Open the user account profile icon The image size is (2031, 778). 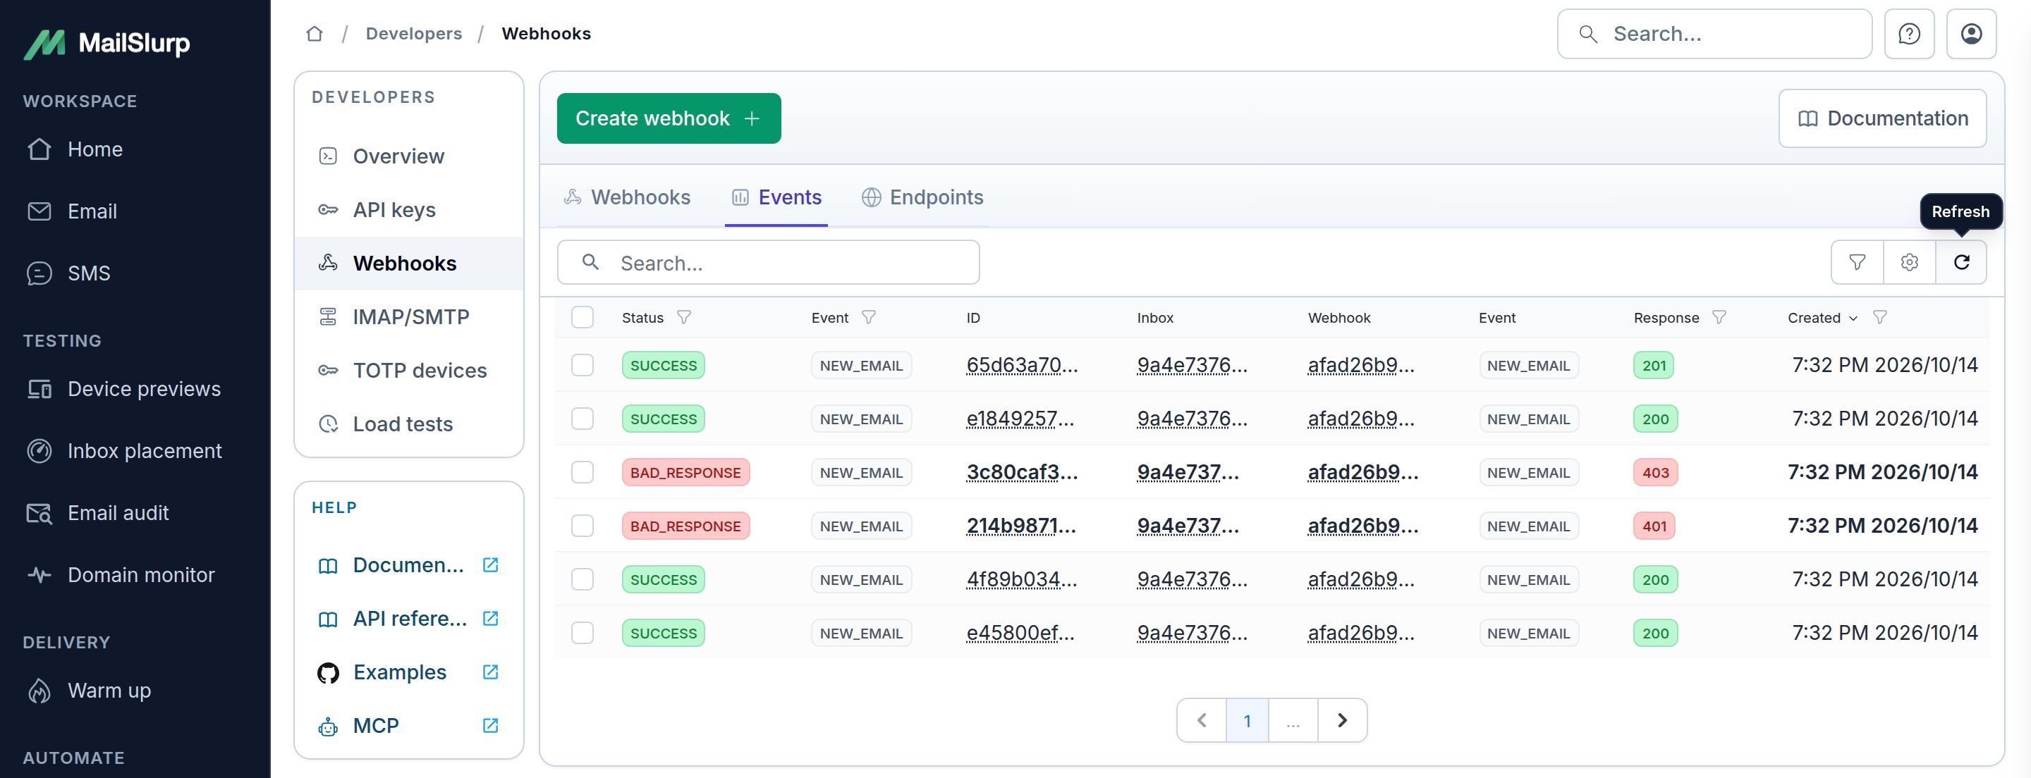(x=1971, y=34)
